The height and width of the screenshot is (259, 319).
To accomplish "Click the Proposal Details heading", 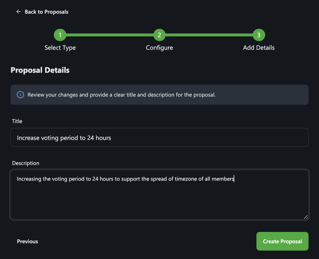I will coord(40,70).
